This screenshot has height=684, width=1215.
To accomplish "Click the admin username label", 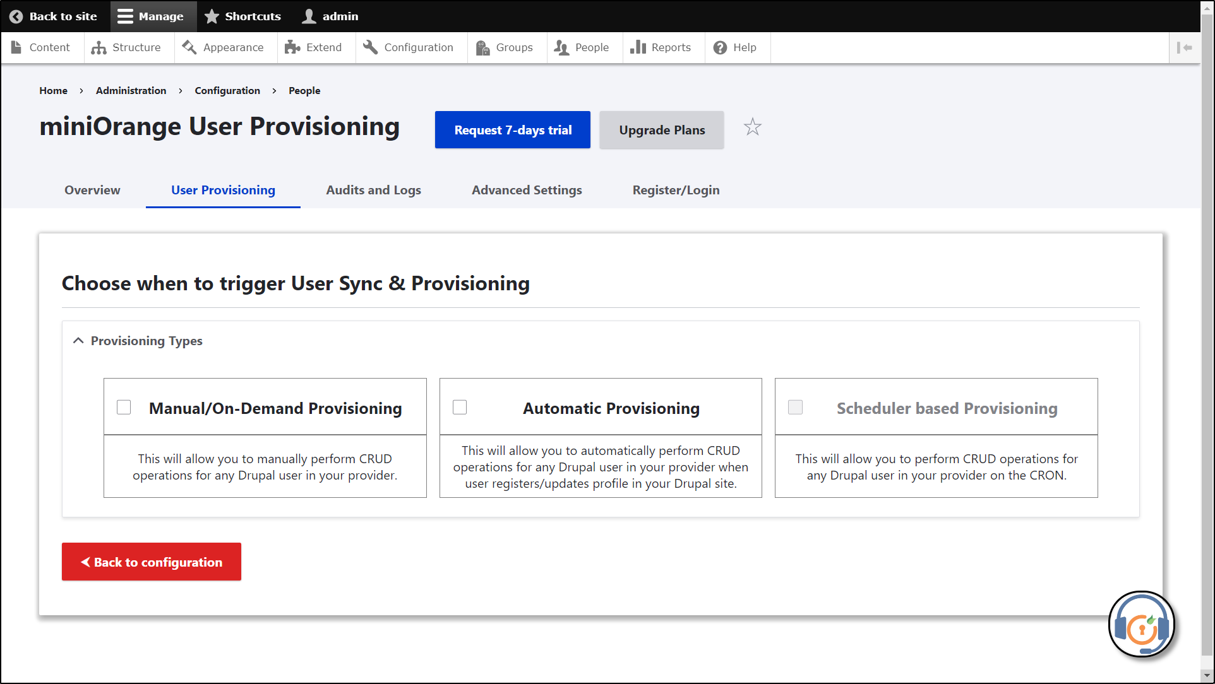I will (340, 16).
